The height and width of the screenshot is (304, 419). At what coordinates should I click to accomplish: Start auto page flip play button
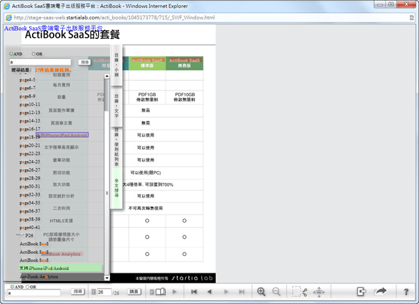point(175,291)
